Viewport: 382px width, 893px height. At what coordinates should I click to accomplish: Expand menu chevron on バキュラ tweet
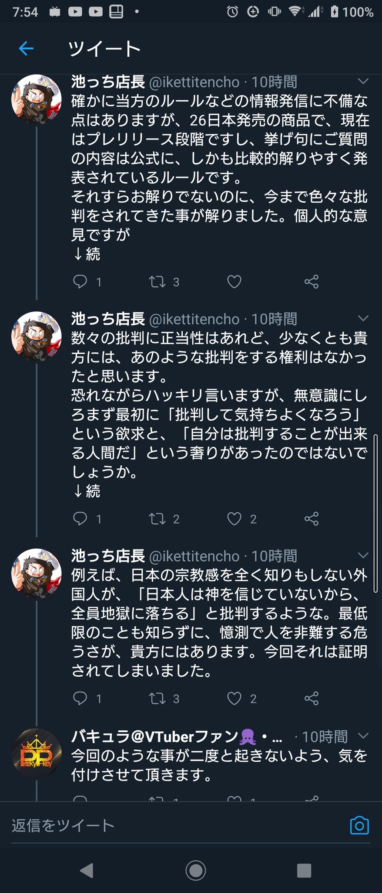pyautogui.click(x=363, y=736)
